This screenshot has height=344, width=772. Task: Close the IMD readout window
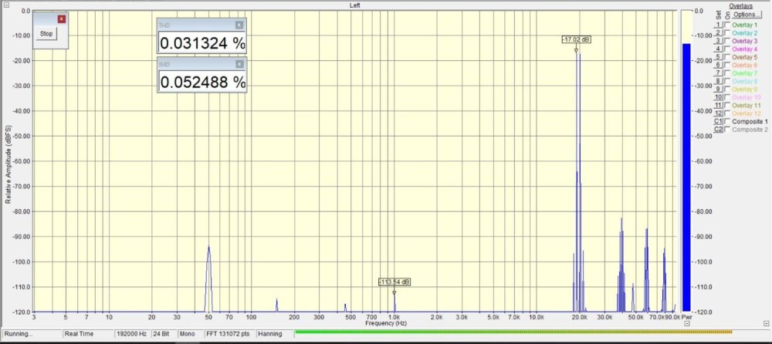coord(239,64)
